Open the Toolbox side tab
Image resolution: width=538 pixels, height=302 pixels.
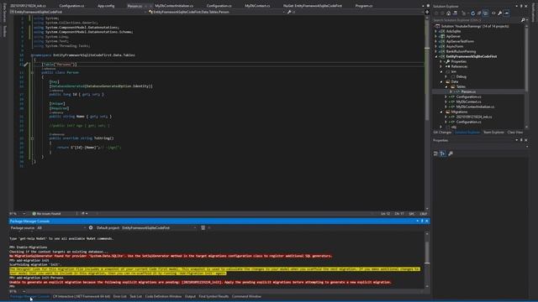tap(4, 32)
